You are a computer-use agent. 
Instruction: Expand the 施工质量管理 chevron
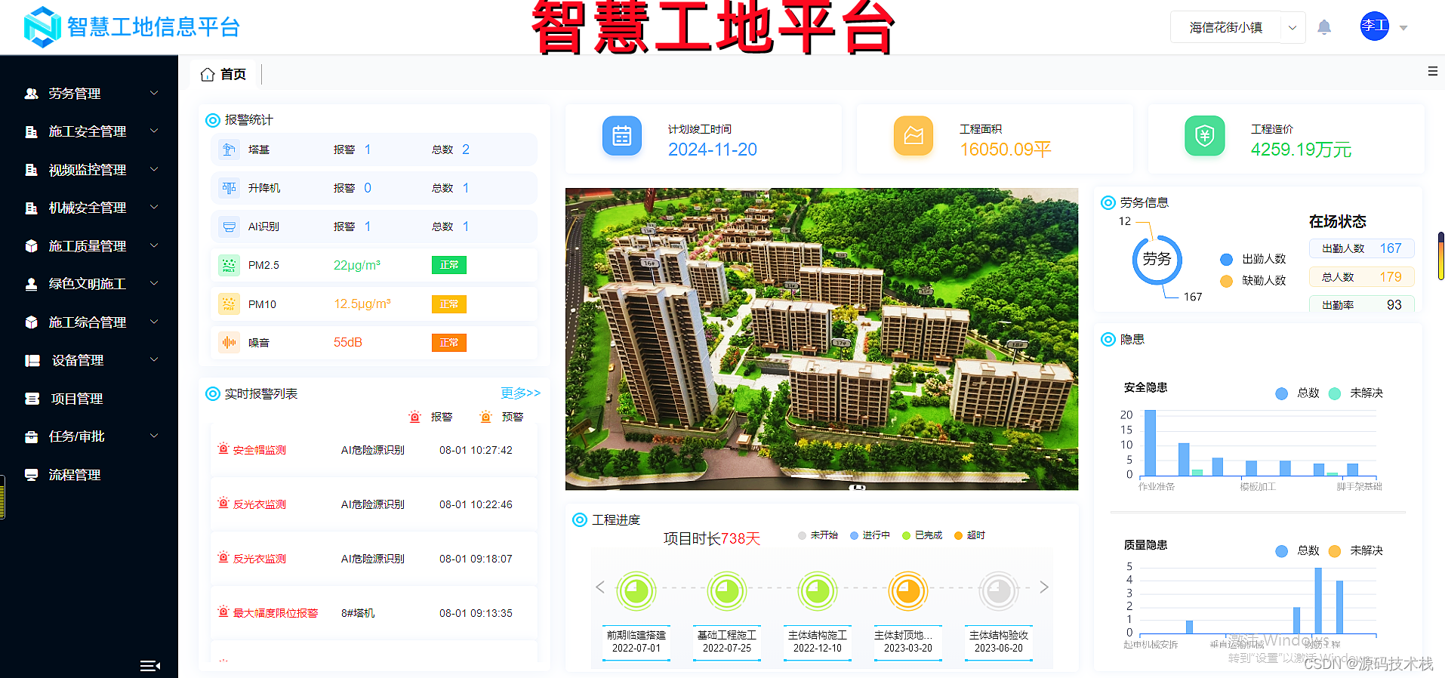(154, 245)
